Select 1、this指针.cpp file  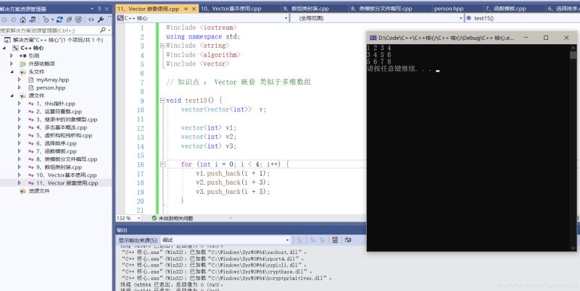(56, 104)
